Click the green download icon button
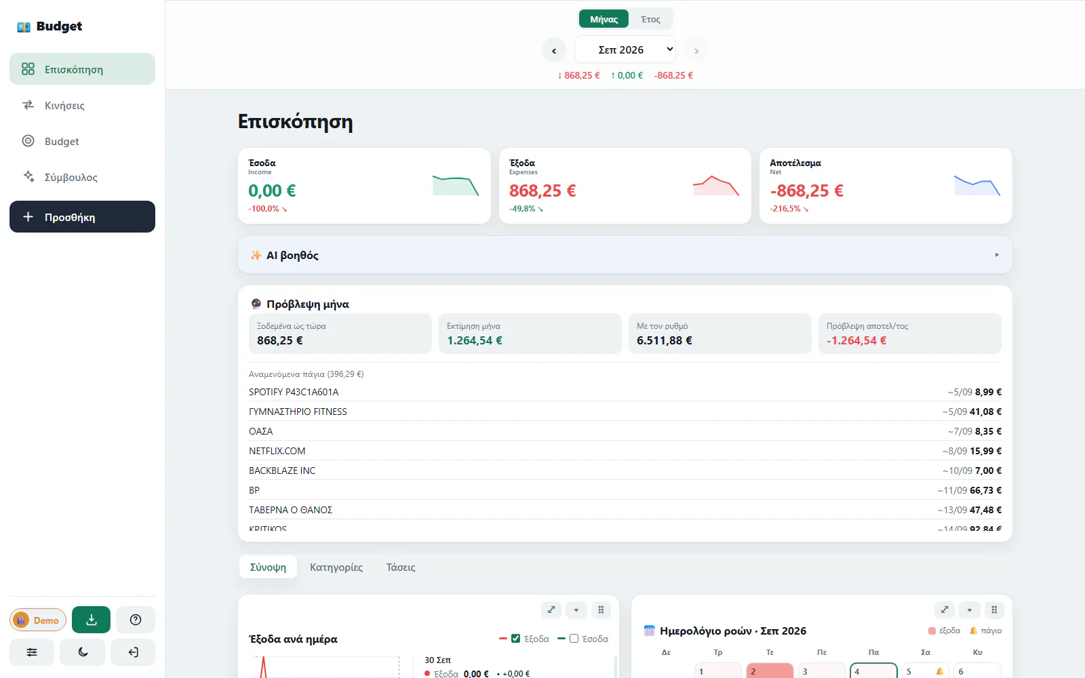 pos(91,620)
